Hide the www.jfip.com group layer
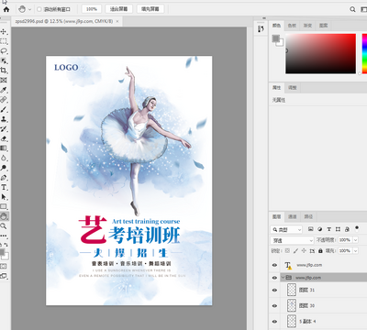367x330 pixels. pyautogui.click(x=274, y=278)
